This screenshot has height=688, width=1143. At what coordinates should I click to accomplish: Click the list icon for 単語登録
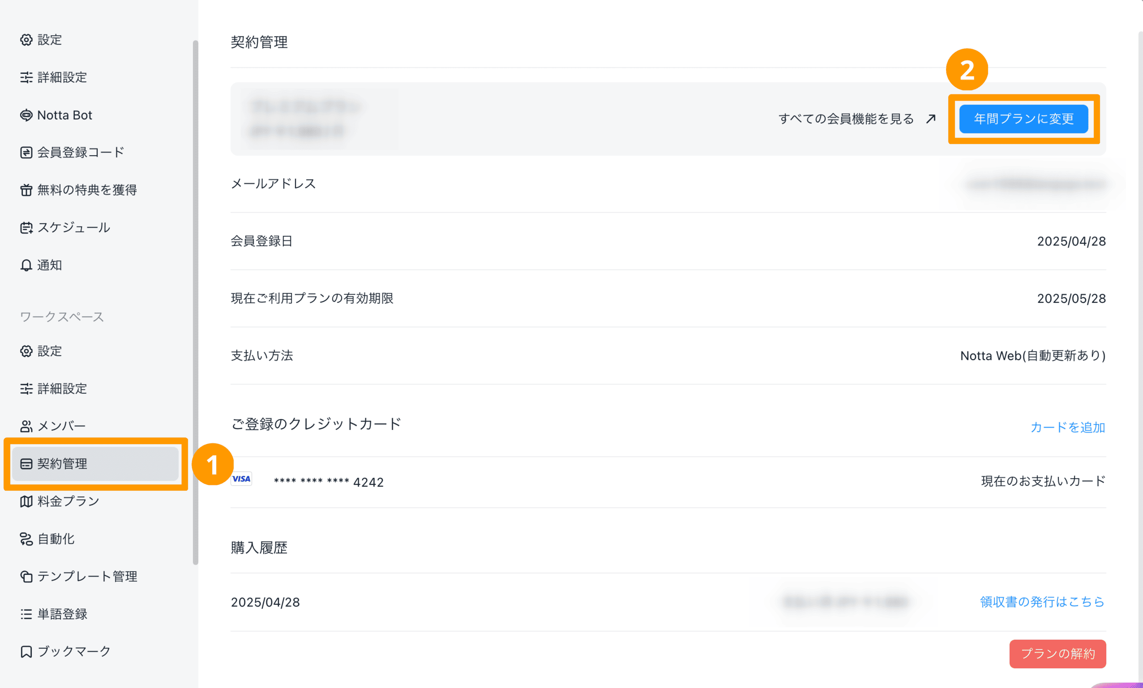26,614
